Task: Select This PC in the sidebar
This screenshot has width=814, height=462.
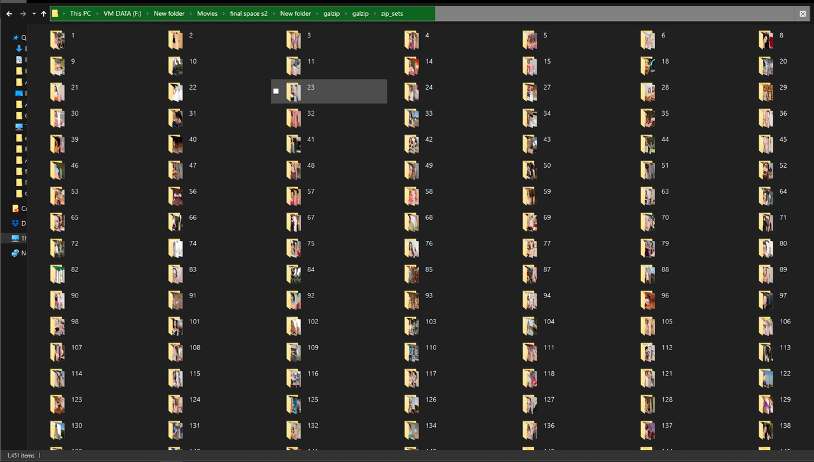Action: click(x=21, y=238)
